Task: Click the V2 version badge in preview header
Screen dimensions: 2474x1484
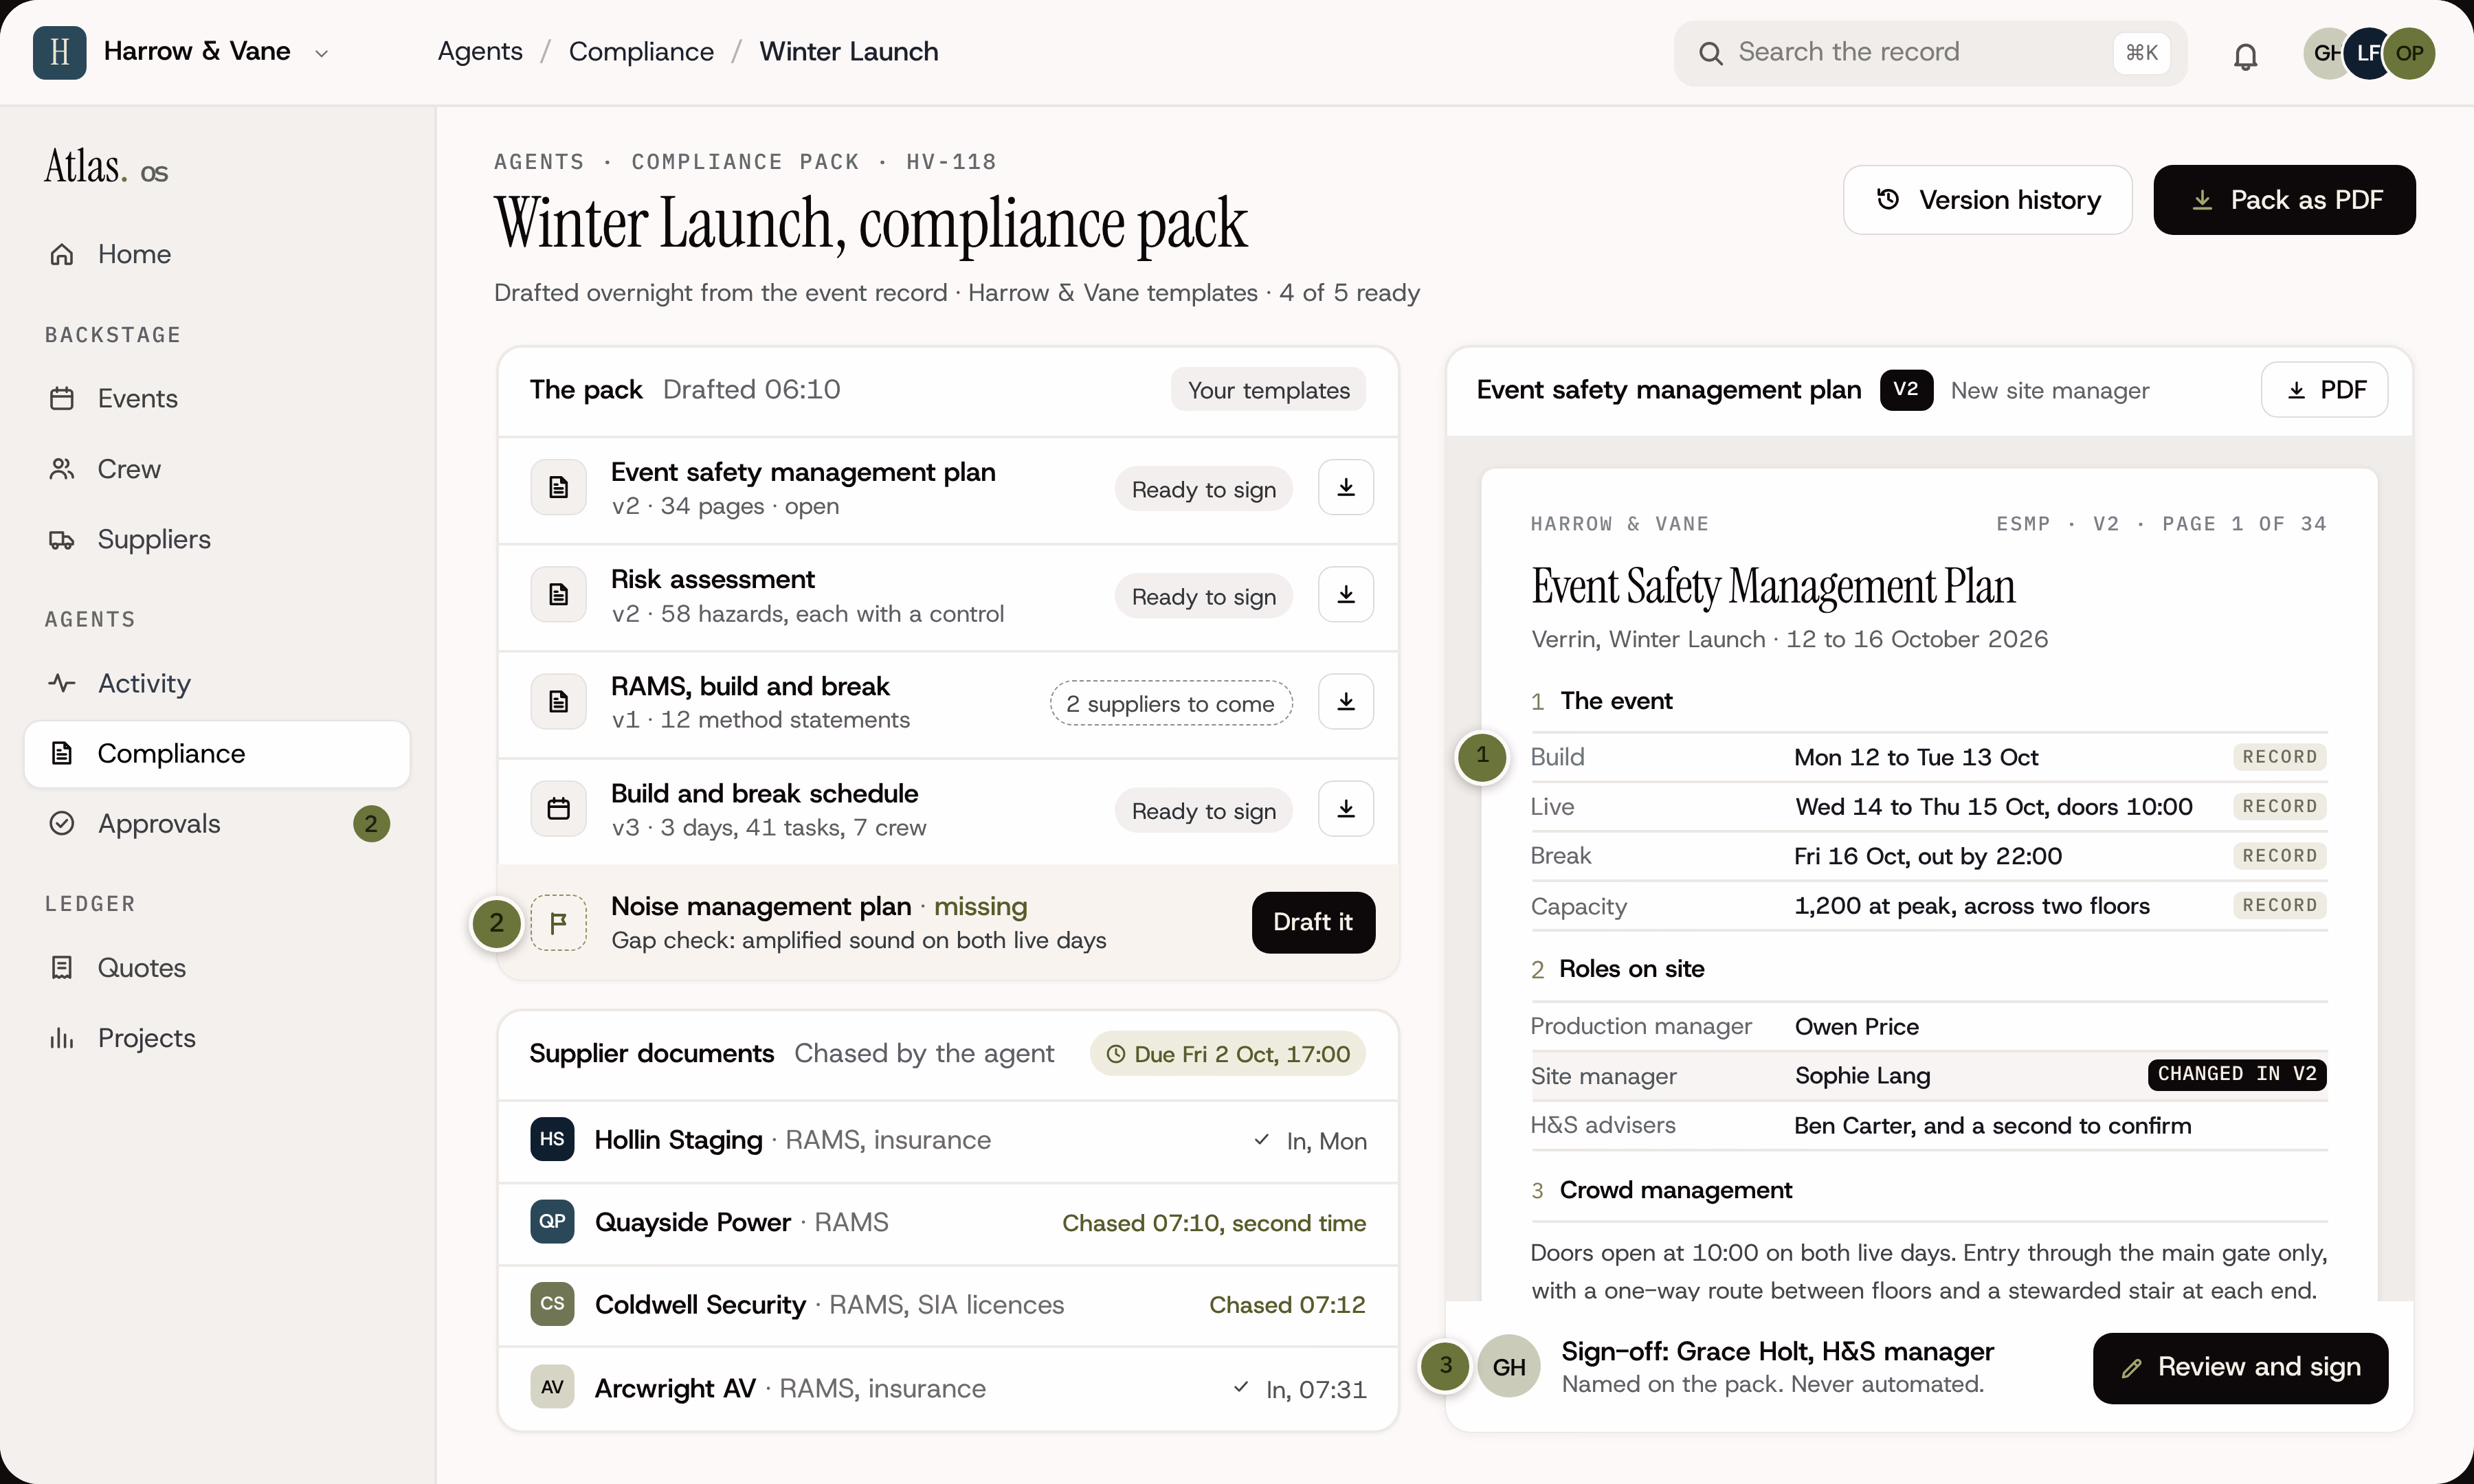Action: tap(1906, 390)
